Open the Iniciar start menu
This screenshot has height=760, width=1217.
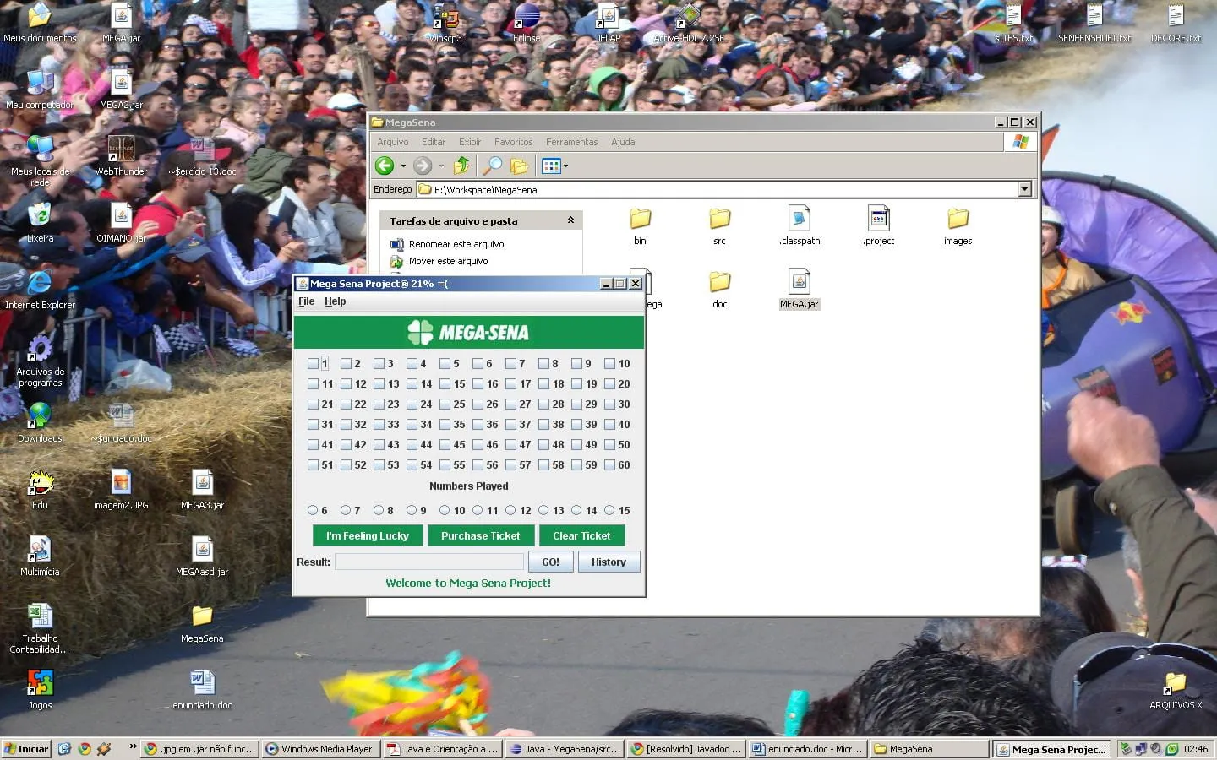click(26, 749)
